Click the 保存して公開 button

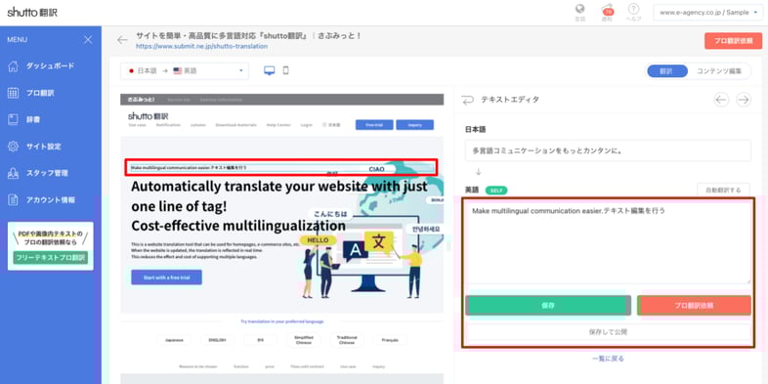pyautogui.click(x=609, y=332)
